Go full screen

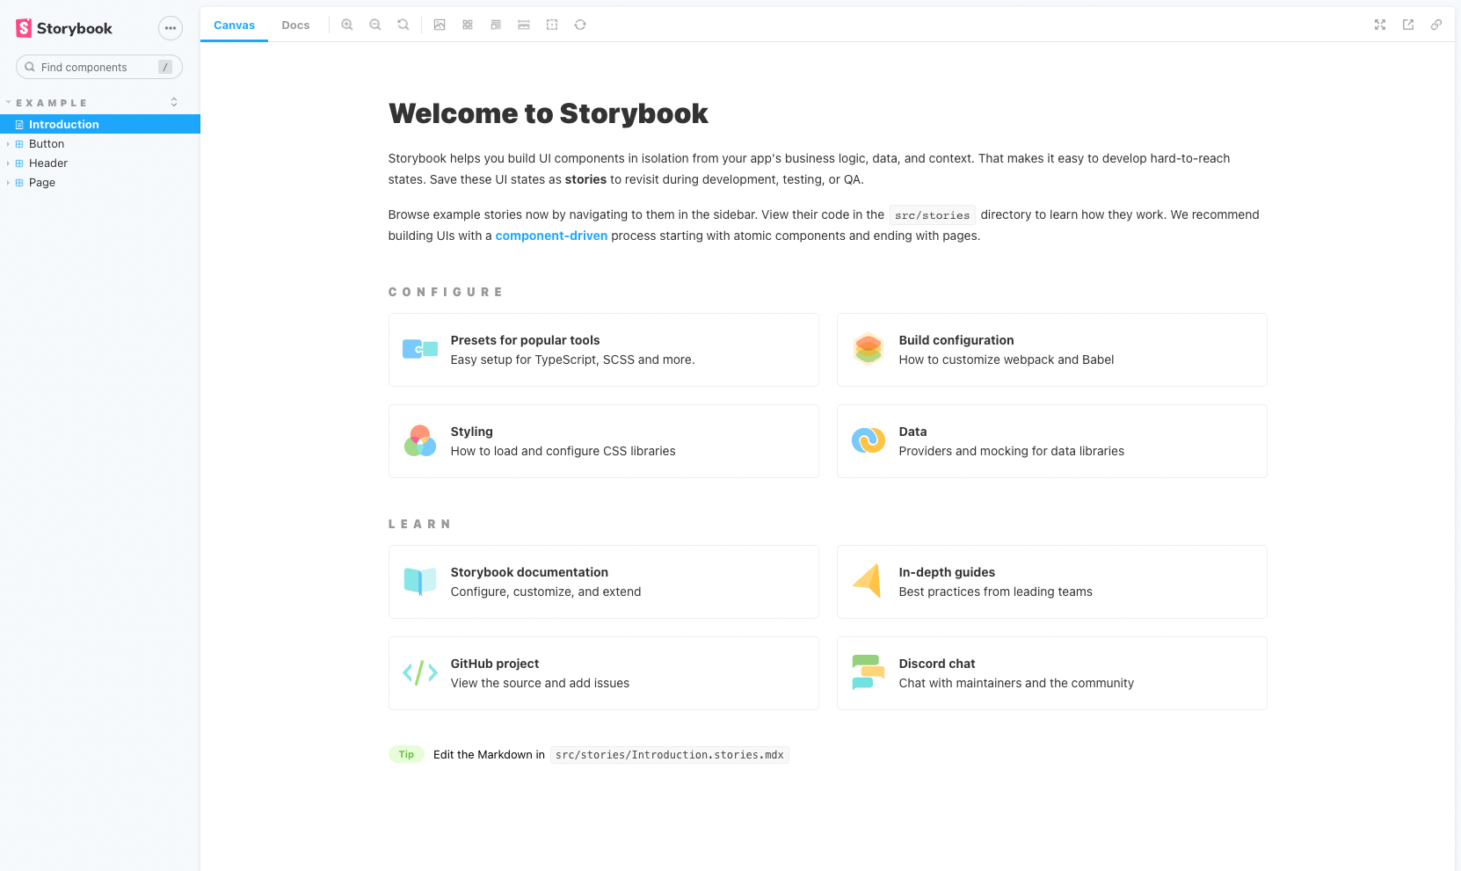point(1380,25)
